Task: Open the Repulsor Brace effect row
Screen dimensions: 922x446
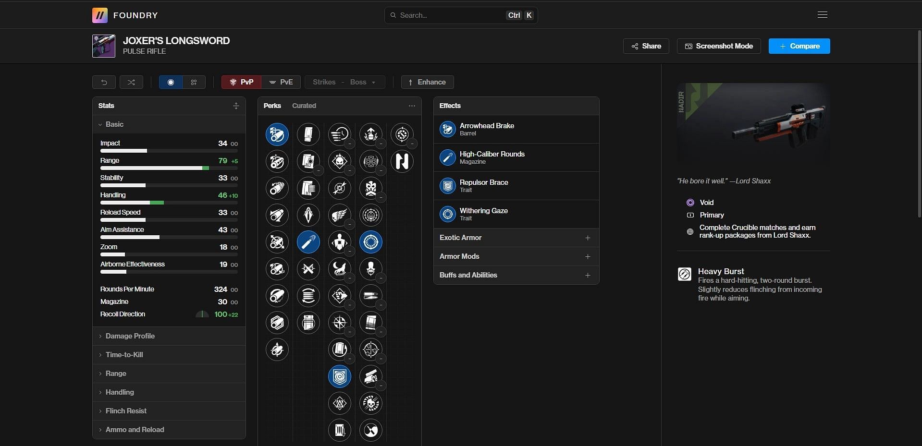Action: [516, 186]
